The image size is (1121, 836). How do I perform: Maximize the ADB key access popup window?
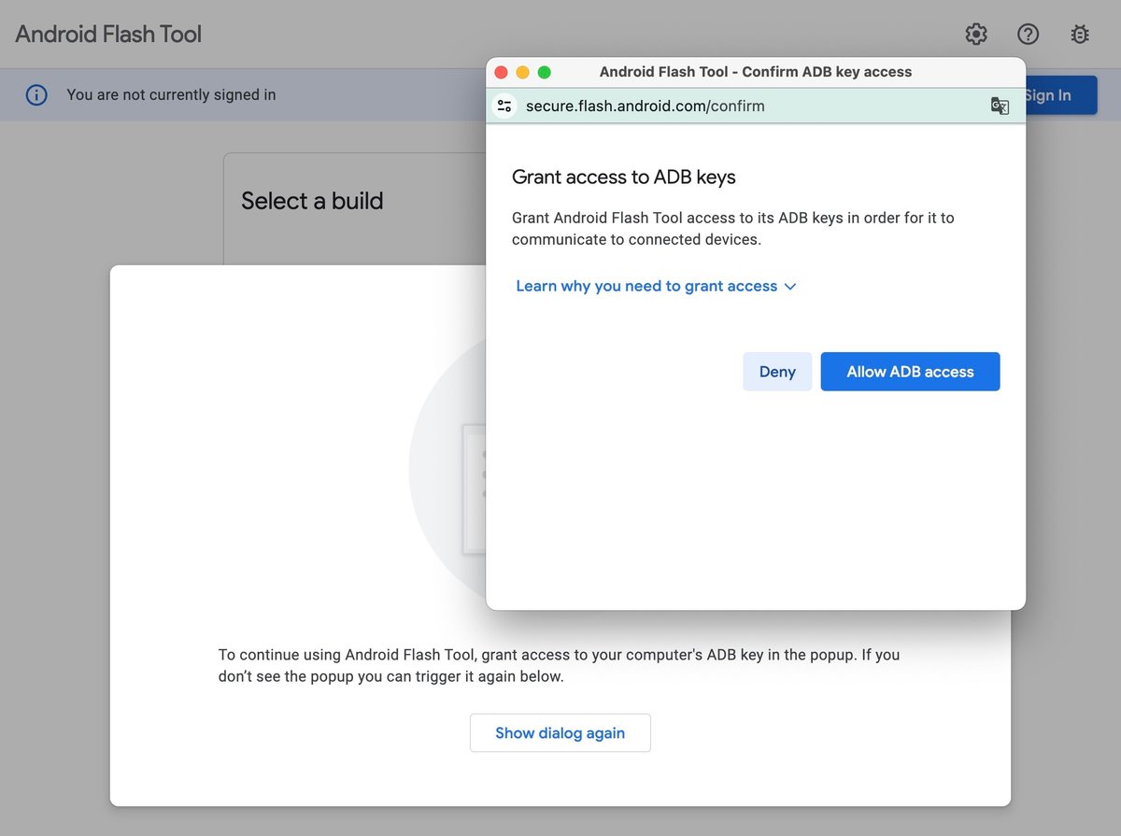point(545,72)
